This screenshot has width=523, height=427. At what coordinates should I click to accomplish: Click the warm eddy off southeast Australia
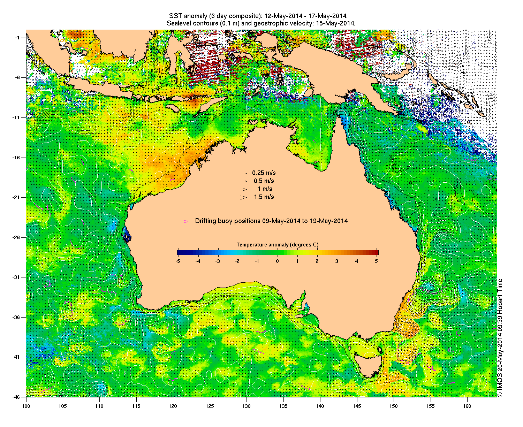407,327
